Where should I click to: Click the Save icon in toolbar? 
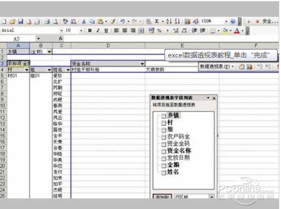pyautogui.click(x=21, y=22)
